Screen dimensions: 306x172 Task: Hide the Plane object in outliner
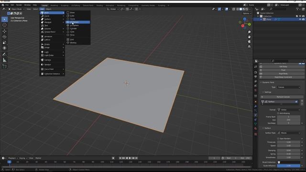[300, 19]
